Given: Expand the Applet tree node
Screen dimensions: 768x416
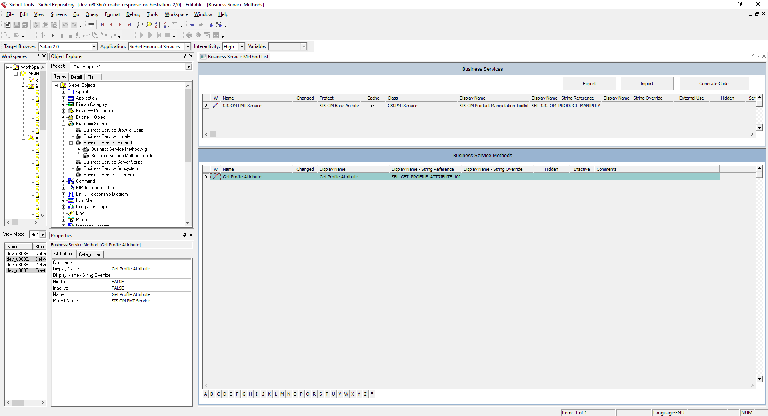Looking at the screenshot, I should [x=63, y=92].
